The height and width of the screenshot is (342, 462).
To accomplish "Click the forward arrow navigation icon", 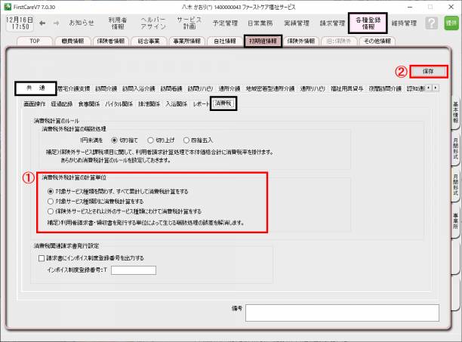I will 57,23.
